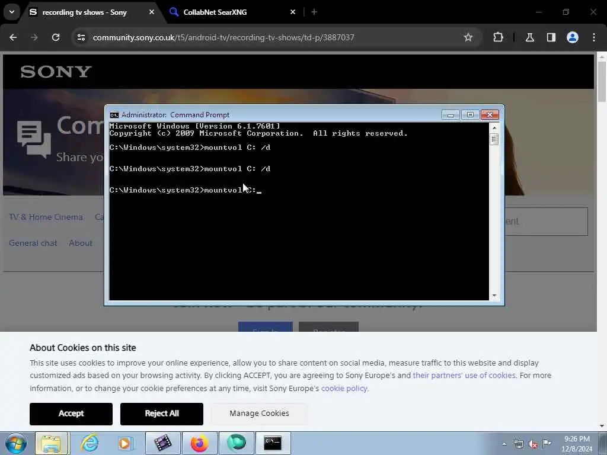Reload the Sony community page

[56, 37]
